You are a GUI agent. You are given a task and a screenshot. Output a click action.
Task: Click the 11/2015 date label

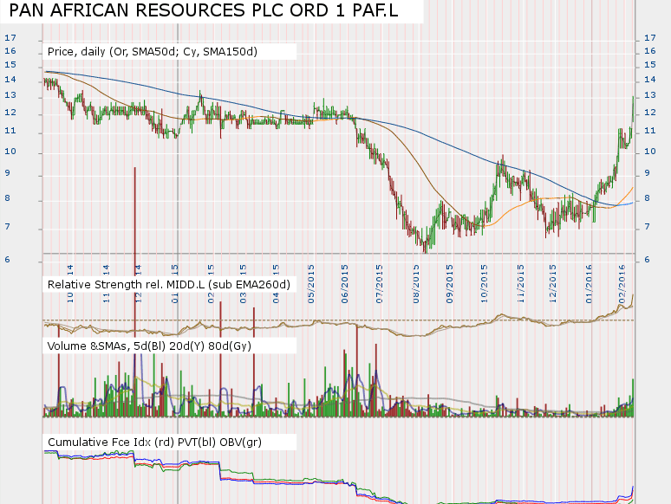click(x=521, y=284)
